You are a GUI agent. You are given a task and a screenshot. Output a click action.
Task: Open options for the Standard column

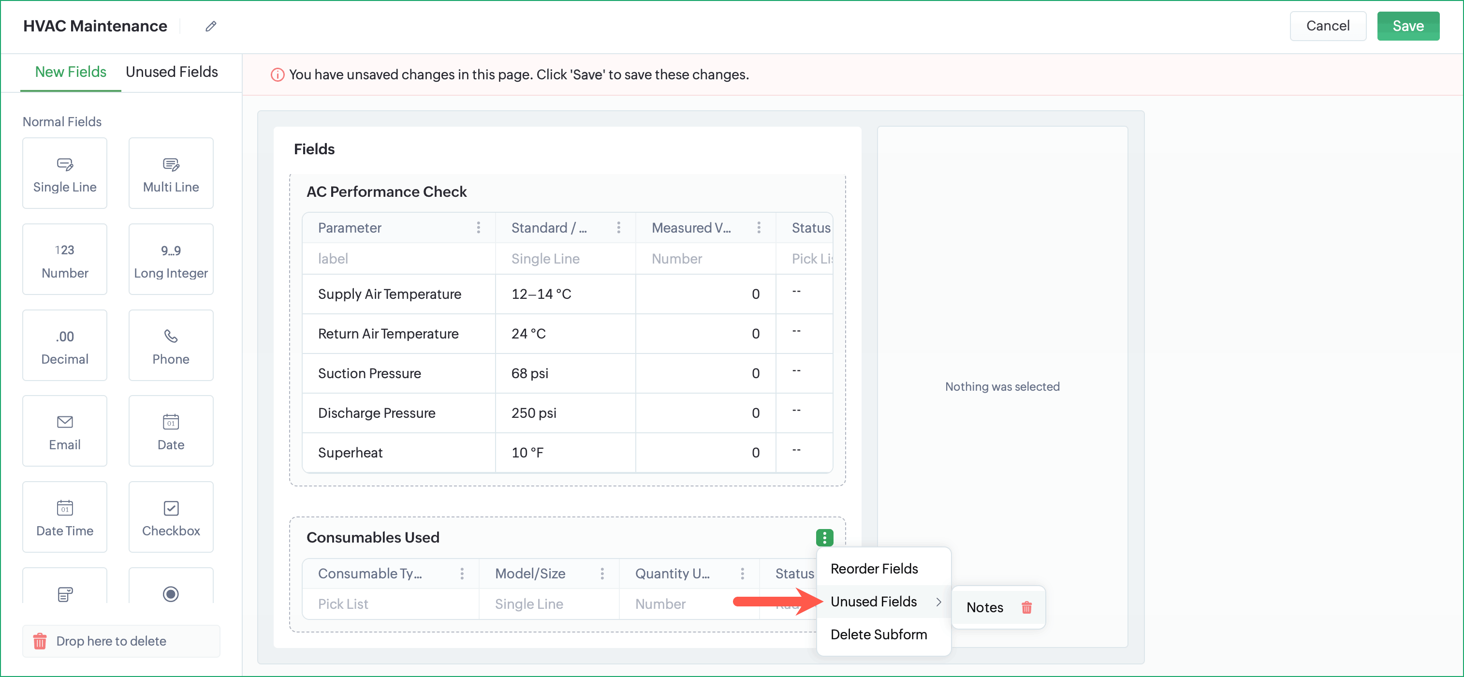[x=618, y=228]
